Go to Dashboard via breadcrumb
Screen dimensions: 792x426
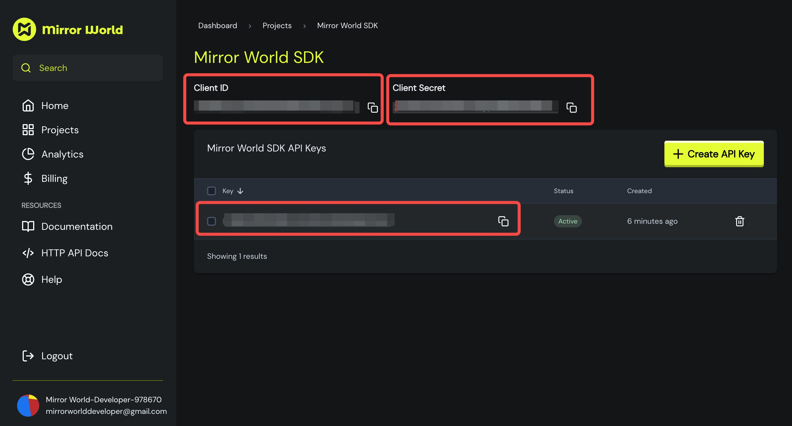tap(217, 25)
